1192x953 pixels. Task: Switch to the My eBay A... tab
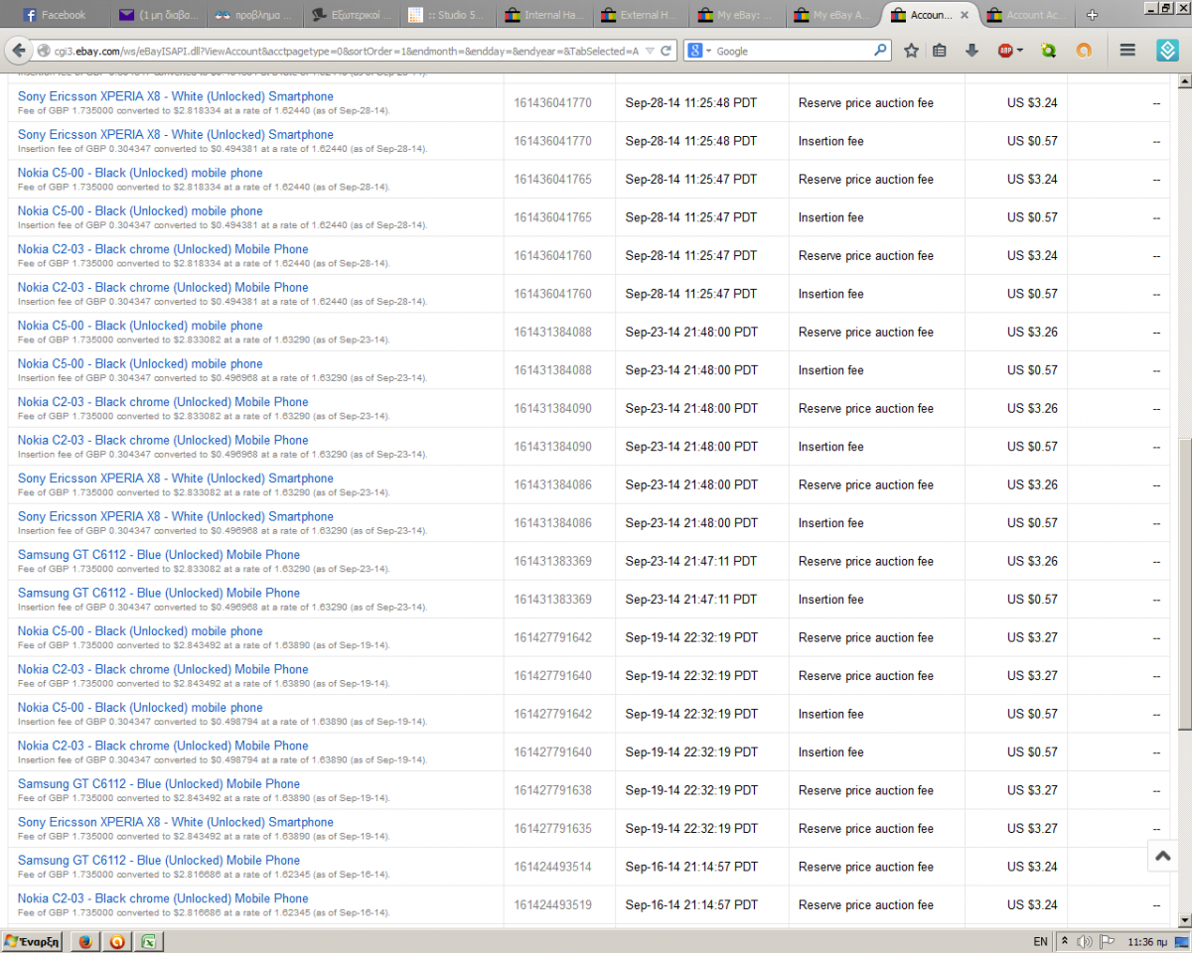[x=833, y=15]
